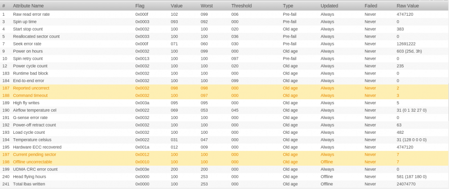Click the 0x0033 flag cell
The height and width of the screenshot is (189, 449).
click(x=142, y=37)
